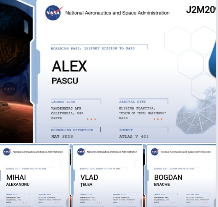Click the 'SCHEDULED DEPARTURE' label
The width and height of the screenshot is (218, 207).
(72, 130)
